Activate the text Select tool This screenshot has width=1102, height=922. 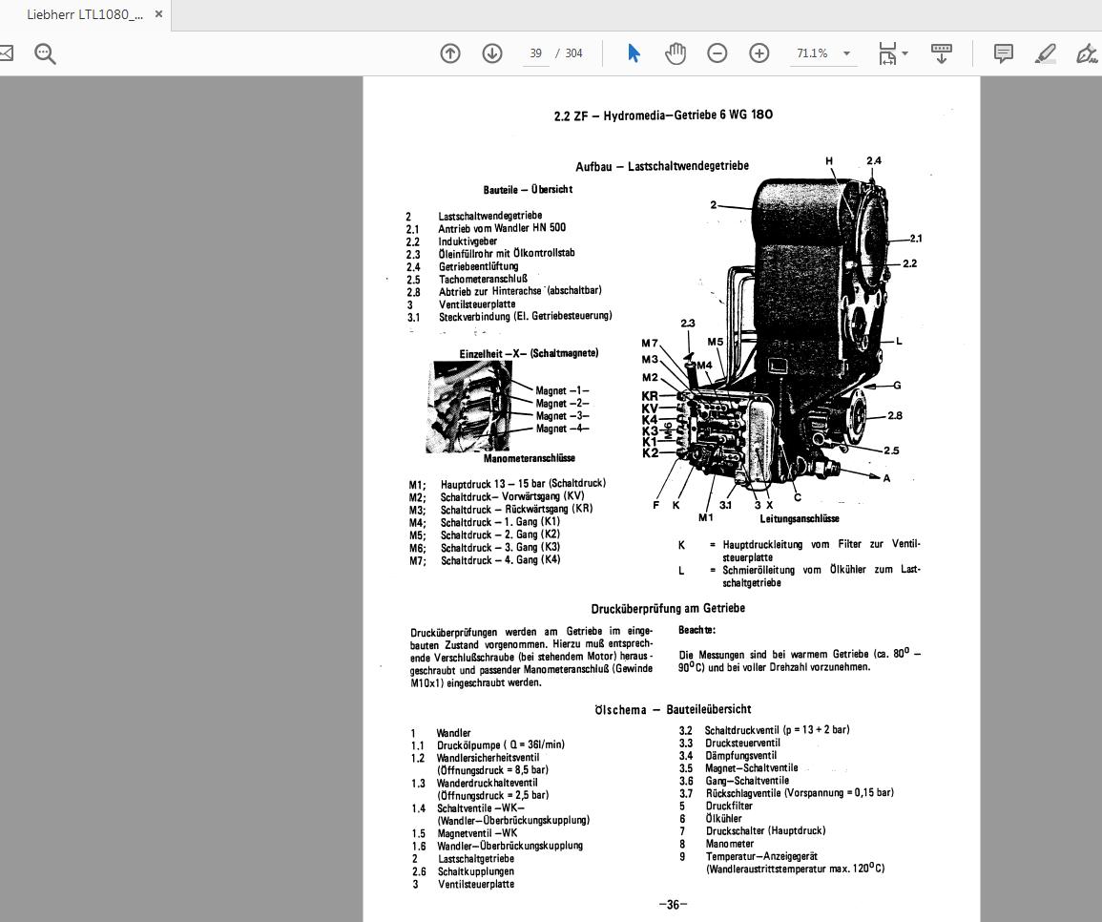point(634,53)
